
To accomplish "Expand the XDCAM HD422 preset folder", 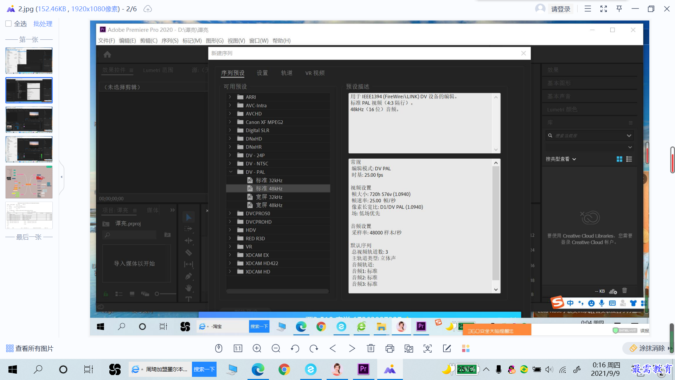I will coord(230,263).
